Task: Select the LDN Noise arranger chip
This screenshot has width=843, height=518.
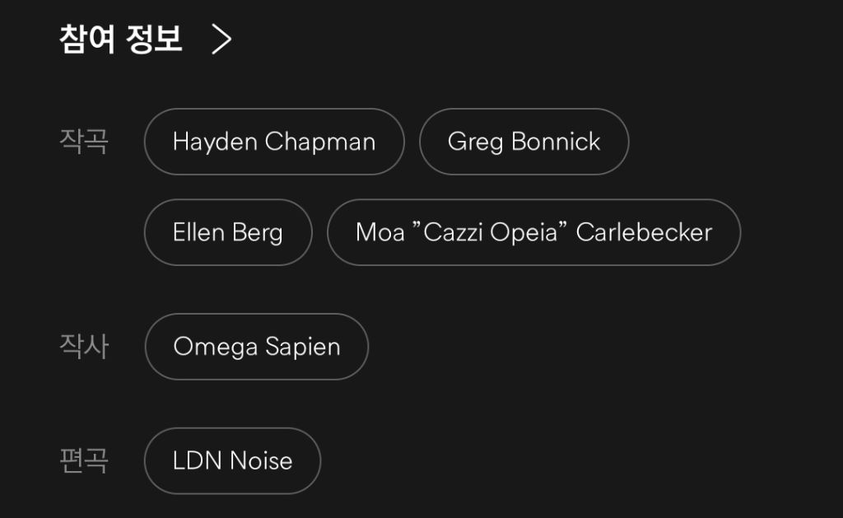Action: tap(232, 460)
